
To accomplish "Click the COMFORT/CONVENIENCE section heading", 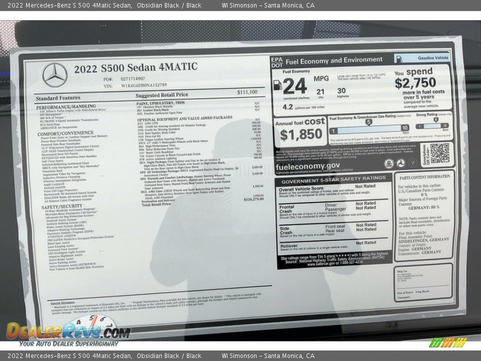I will (66, 133).
